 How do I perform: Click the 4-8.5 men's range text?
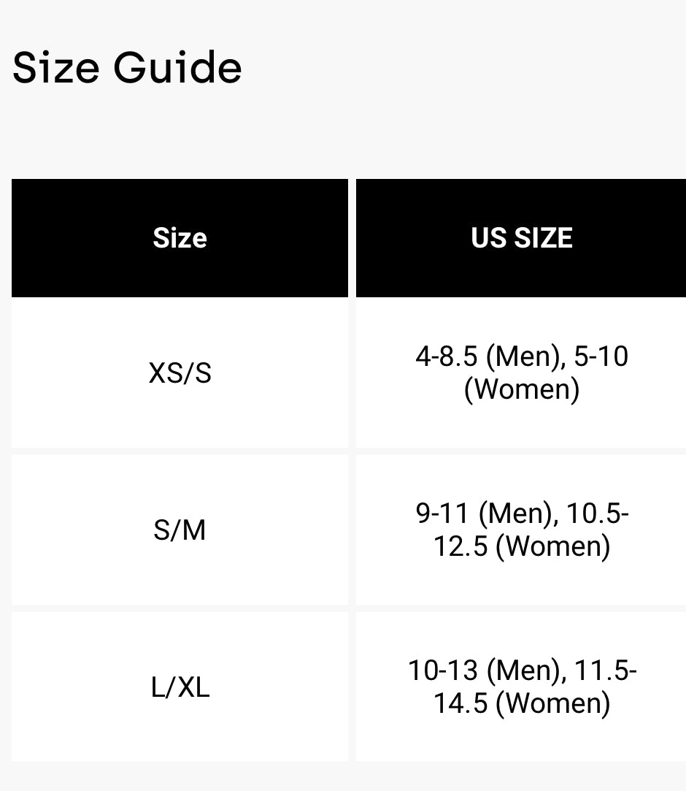446,357
